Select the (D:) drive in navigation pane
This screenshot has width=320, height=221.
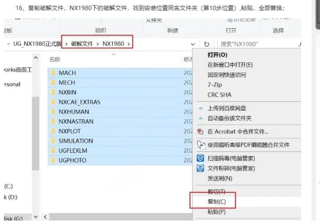(x=11, y=197)
